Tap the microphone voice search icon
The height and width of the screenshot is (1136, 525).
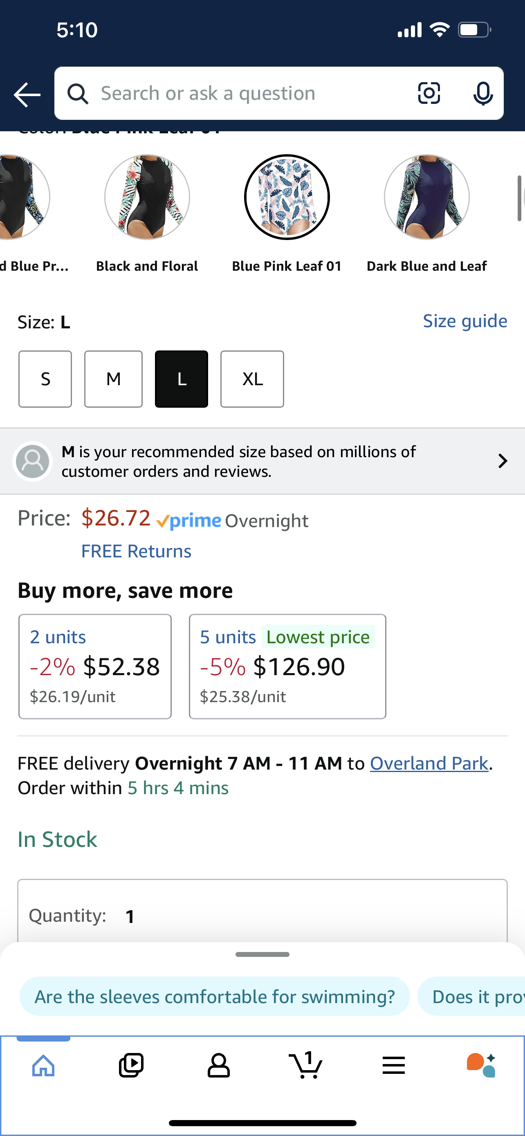[483, 94]
